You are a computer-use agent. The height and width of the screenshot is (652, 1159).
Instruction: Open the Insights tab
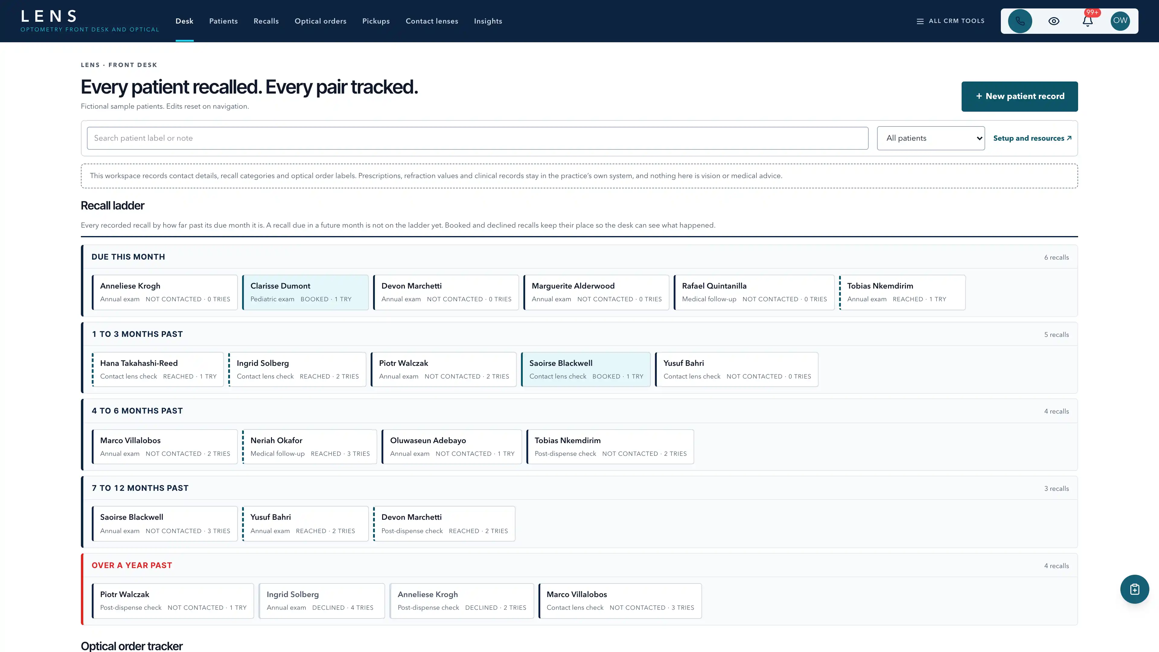pyautogui.click(x=488, y=21)
